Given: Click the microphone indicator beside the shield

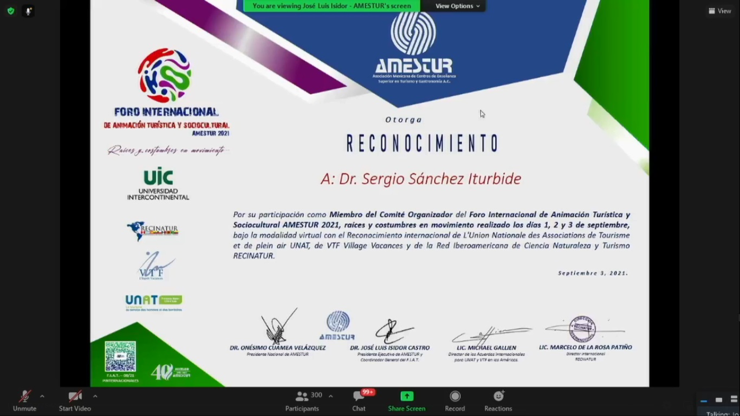Looking at the screenshot, I should 28,11.
